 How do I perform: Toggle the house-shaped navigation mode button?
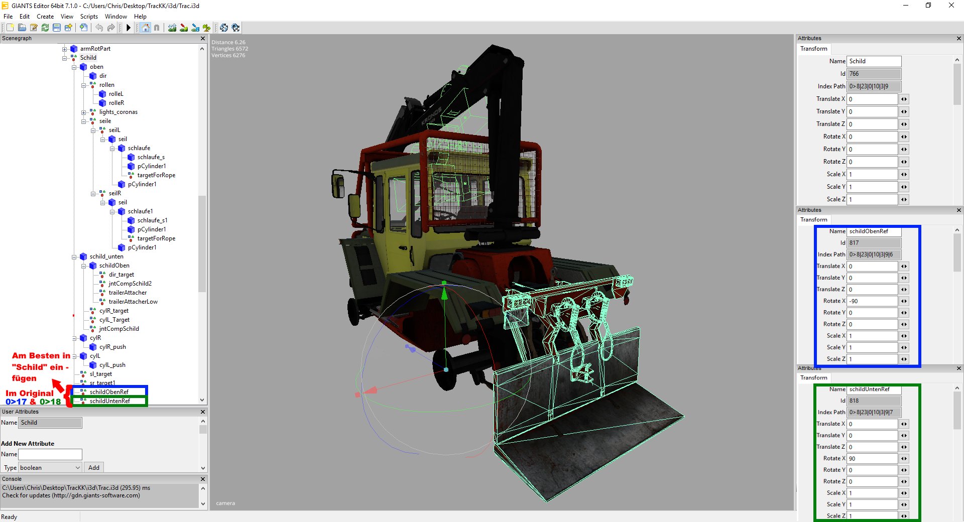[146, 28]
